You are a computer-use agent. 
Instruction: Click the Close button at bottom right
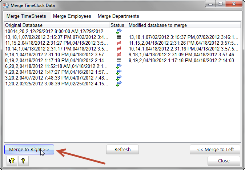coord(224,161)
